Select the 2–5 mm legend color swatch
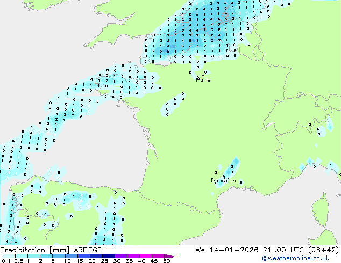341x263 pixels. [x=46, y=256]
